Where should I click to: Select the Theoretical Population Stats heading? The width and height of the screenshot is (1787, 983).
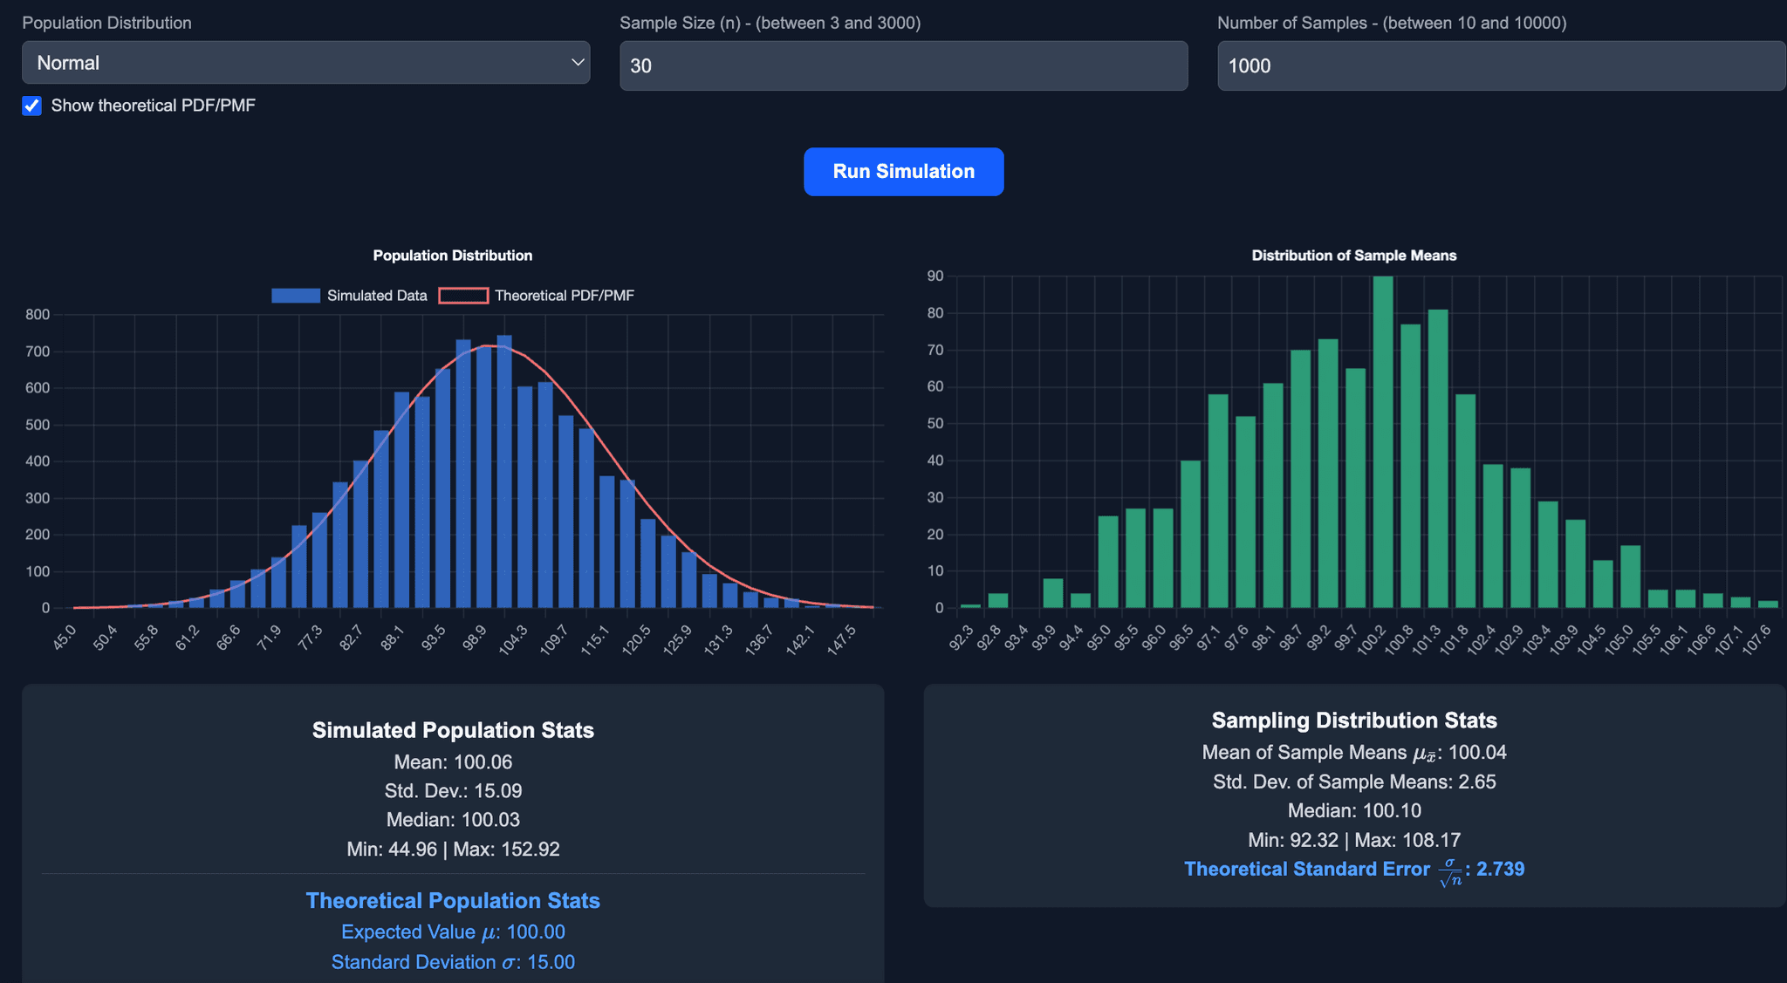tap(452, 900)
